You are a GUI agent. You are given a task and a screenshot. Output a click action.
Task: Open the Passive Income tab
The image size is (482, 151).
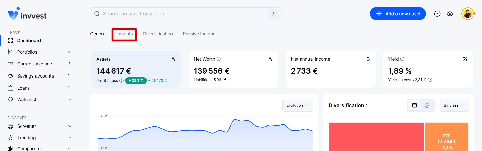click(199, 34)
